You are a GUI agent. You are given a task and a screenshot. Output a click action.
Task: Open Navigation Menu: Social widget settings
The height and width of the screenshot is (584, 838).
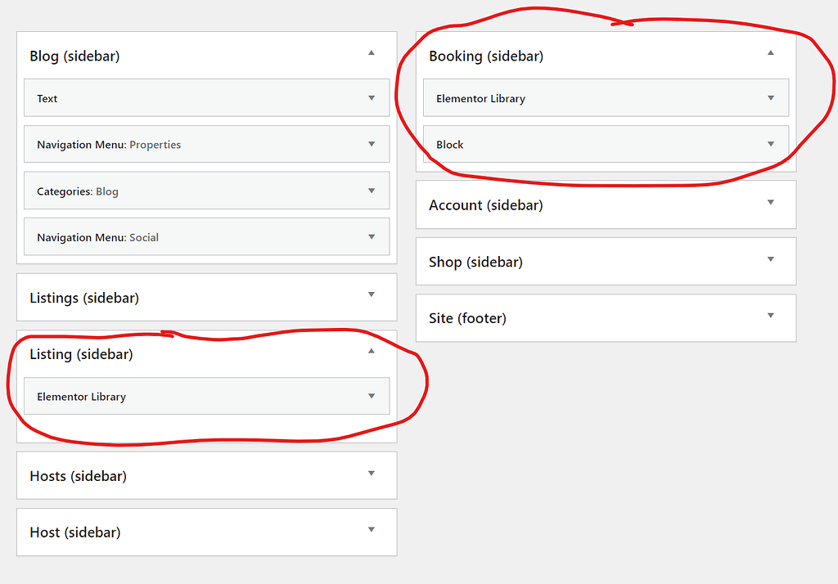click(x=205, y=236)
